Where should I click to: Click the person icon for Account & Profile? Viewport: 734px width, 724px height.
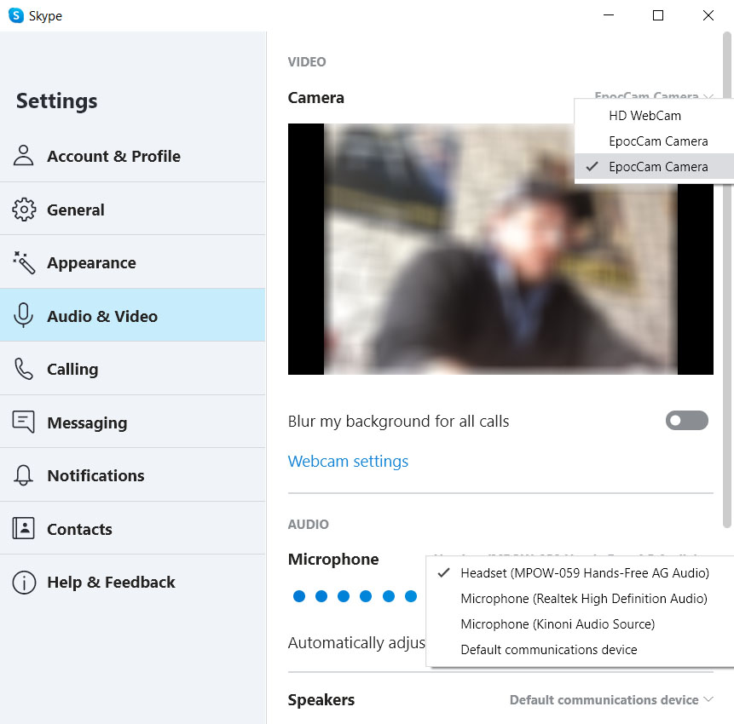coord(23,156)
